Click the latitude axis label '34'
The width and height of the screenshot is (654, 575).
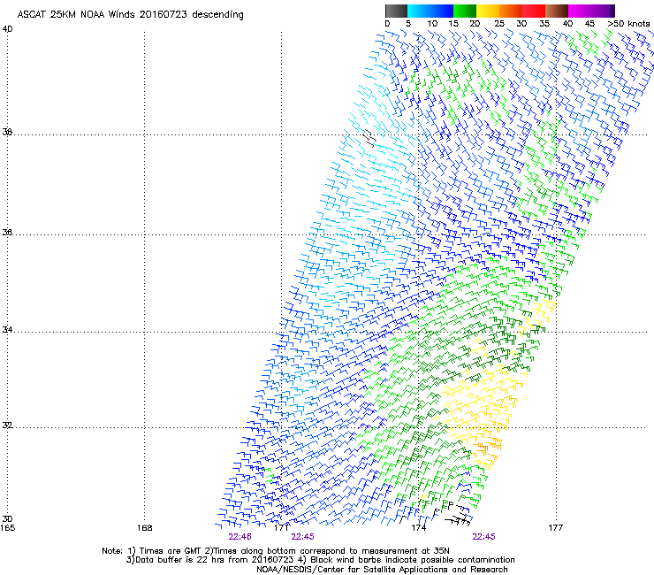point(7,330)
